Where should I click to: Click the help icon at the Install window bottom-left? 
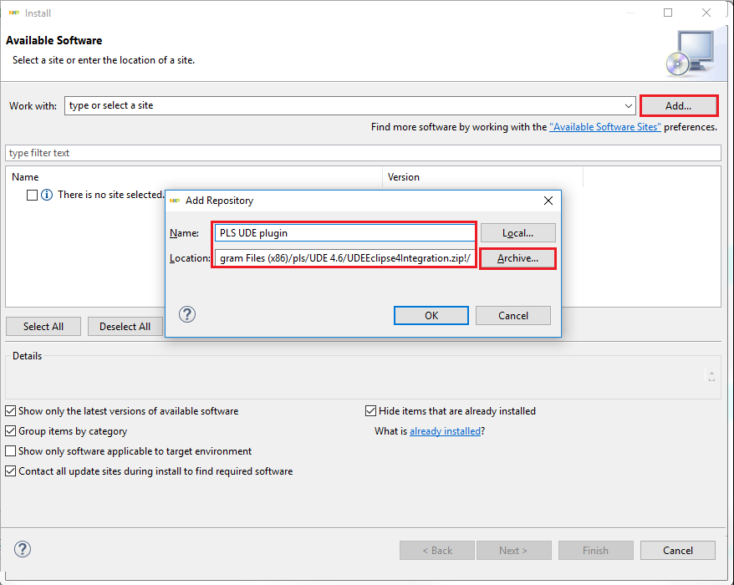[23, 550]
